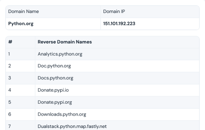Viewport: 205px width, 130px height.
Task: Click row number 2 beside Doc.python.org
Action: (10, 66)
